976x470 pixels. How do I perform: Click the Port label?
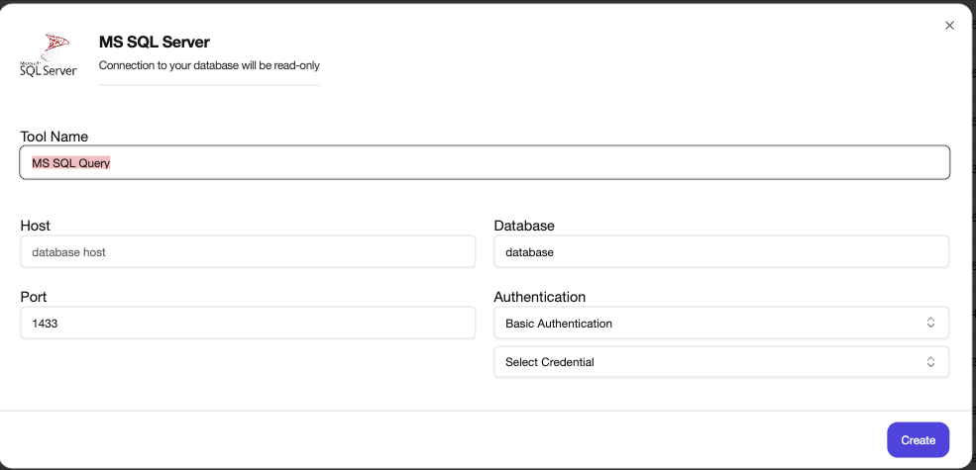click(x=34, y=297)
